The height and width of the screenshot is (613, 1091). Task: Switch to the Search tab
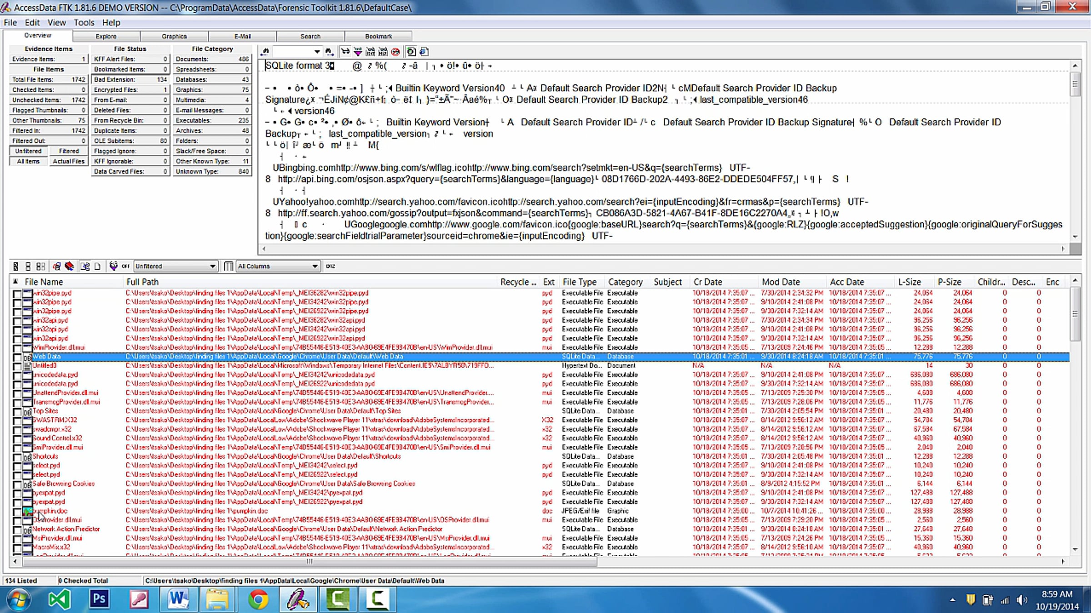[x=310, y=36]
